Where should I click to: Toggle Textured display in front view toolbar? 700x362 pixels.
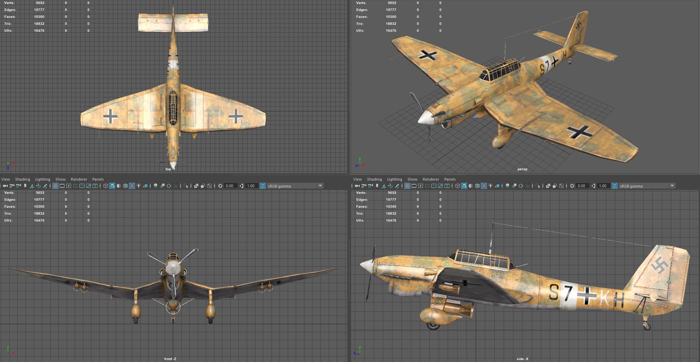pos(132,186)
